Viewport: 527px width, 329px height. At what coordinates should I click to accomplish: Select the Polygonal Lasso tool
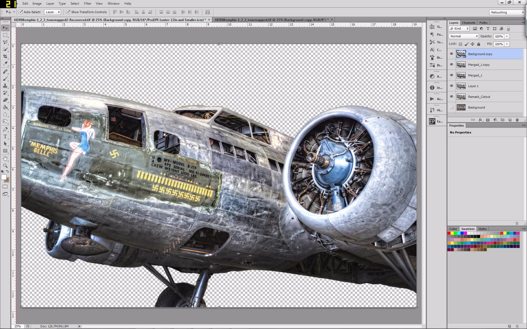pyautogui.click(x=5, y=42)
